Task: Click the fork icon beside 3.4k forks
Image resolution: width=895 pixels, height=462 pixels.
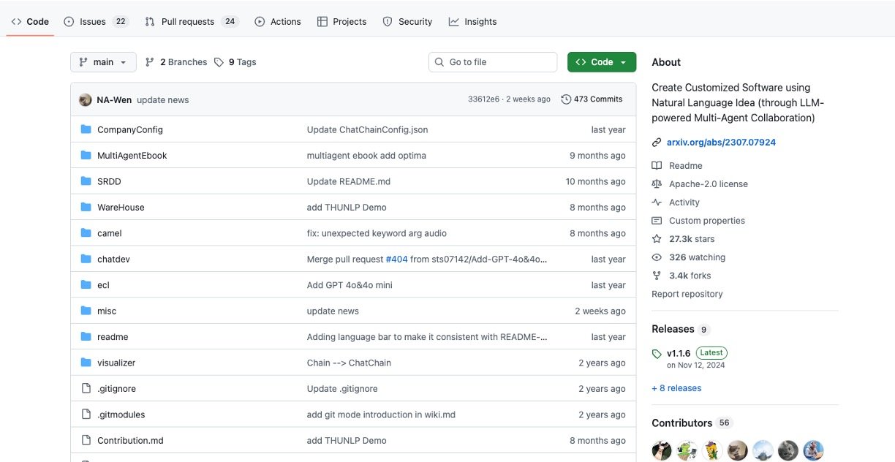Action: (x=657, y=276)
